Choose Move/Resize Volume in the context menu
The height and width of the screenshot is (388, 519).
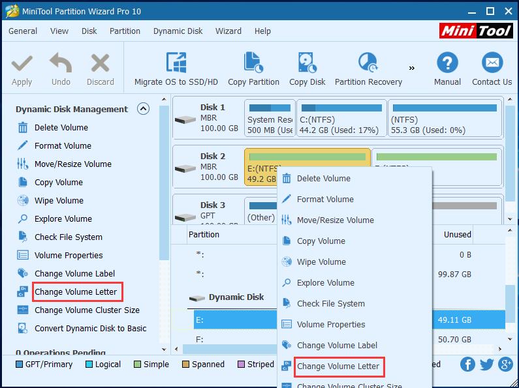(x=355, y=220)
